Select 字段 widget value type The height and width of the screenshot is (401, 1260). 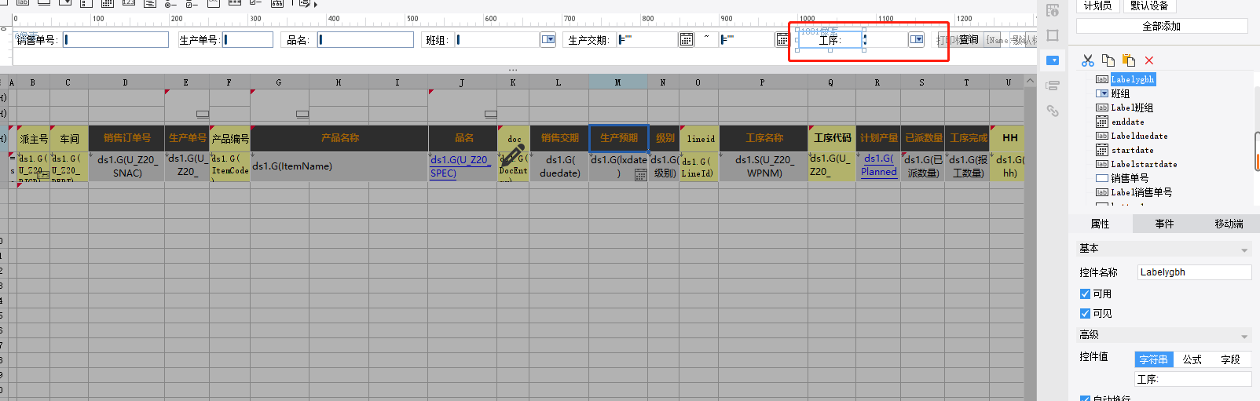click(x=1231, y=359)
